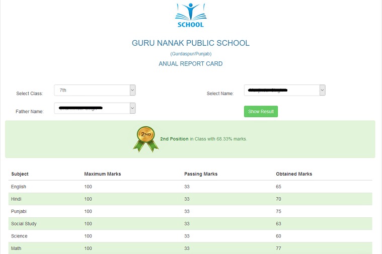Select the Science subject row
This screenshot has height=254, width=382.
[19, 236]
